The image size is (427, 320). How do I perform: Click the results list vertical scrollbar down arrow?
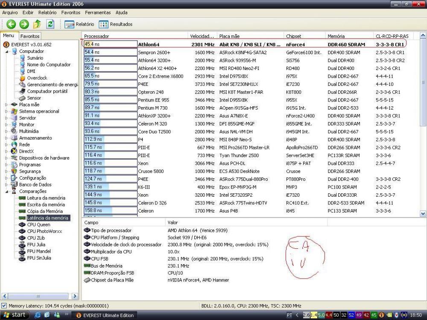423,214
